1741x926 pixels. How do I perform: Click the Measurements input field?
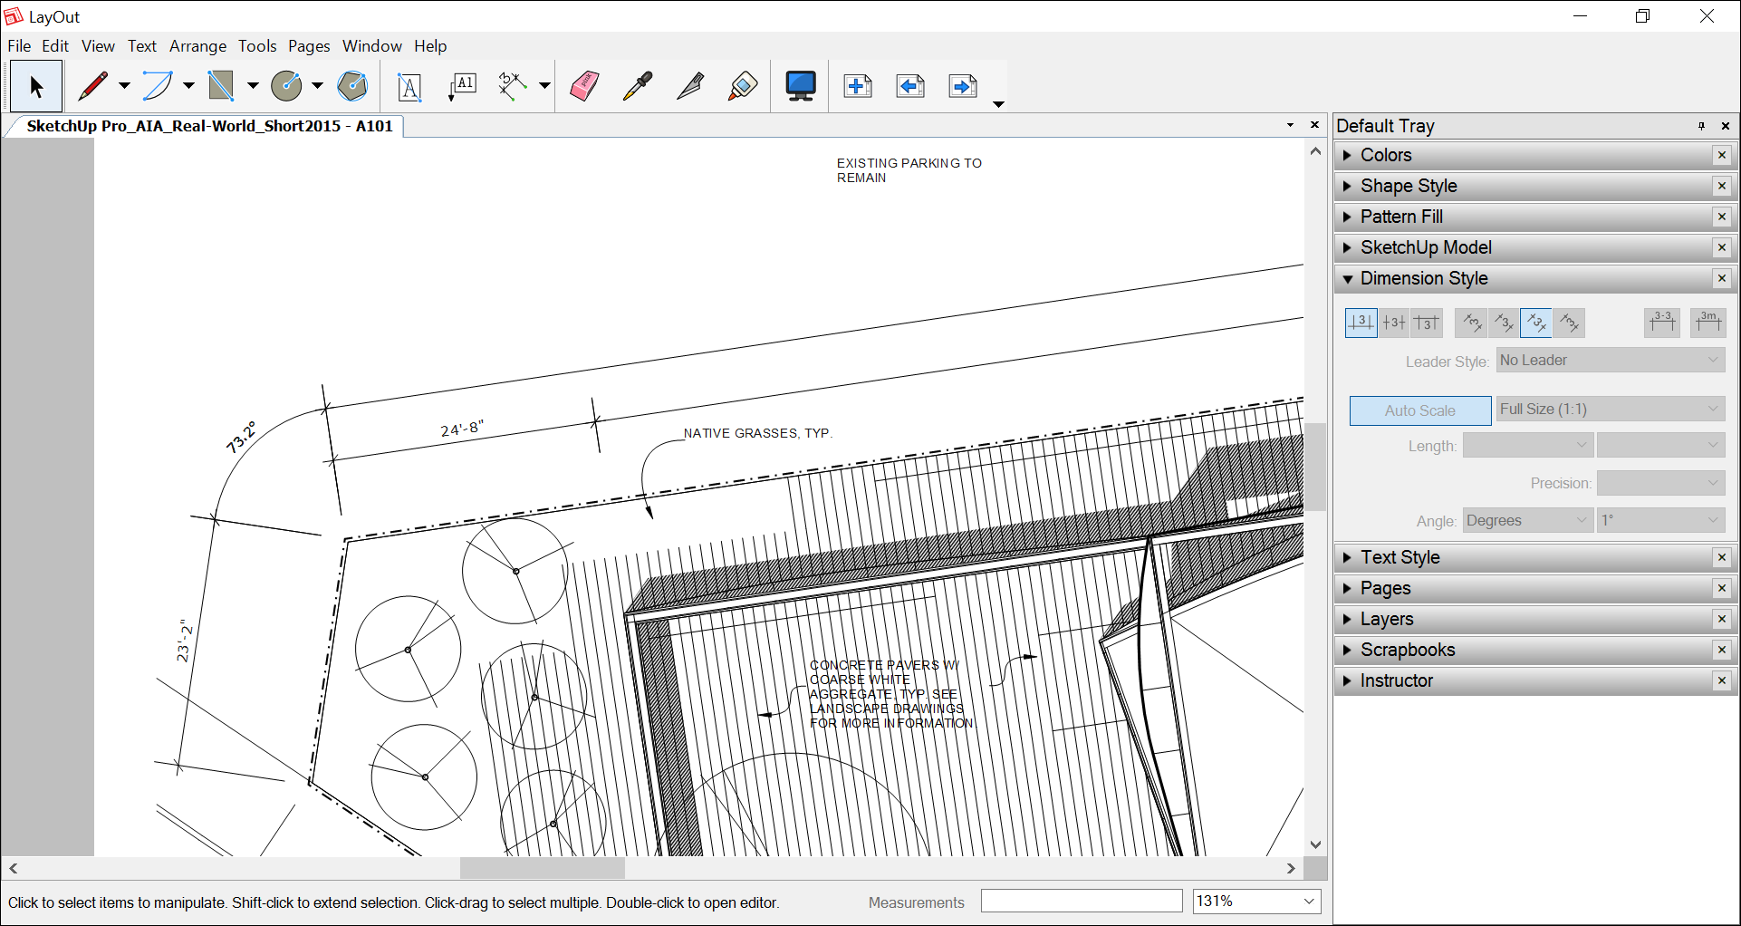[x=1081, y=901]
